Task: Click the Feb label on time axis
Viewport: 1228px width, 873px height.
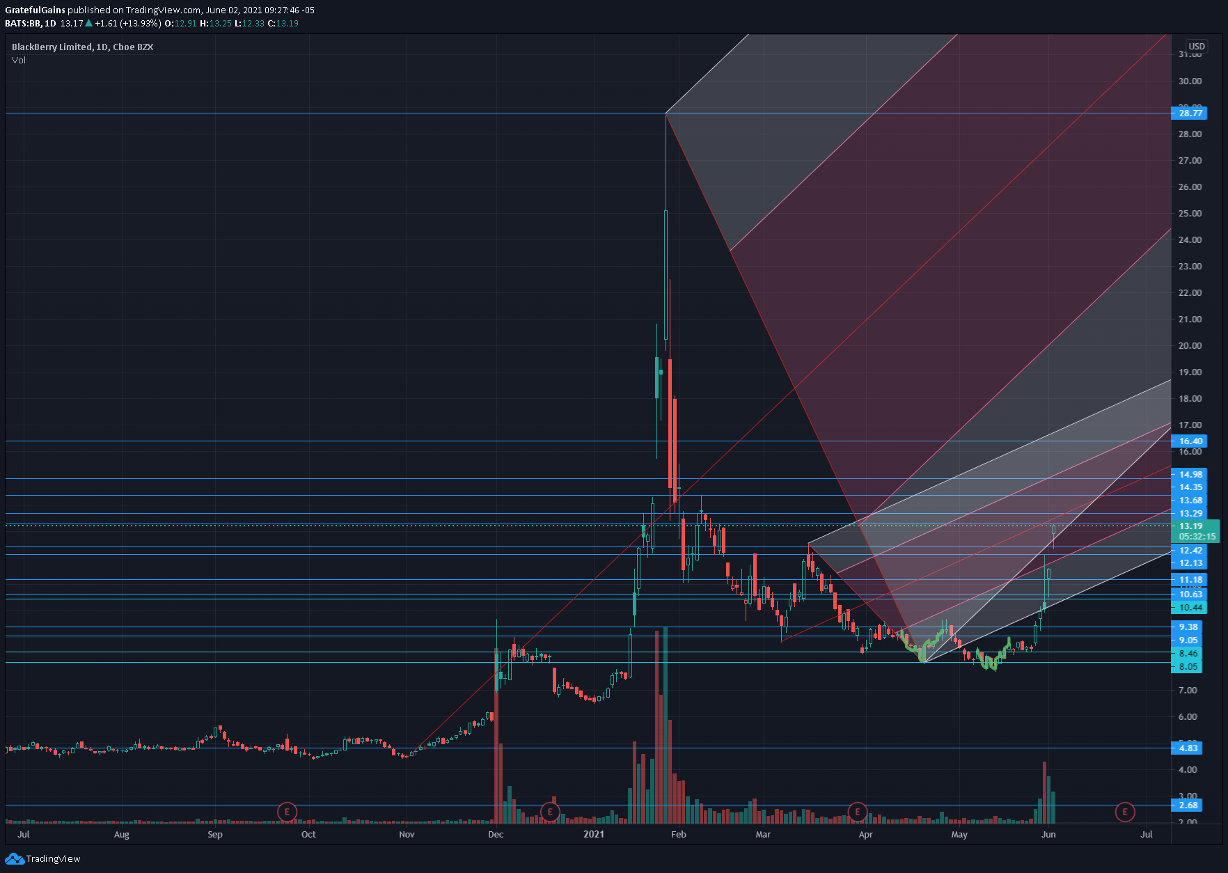Action: coord(679,834)
